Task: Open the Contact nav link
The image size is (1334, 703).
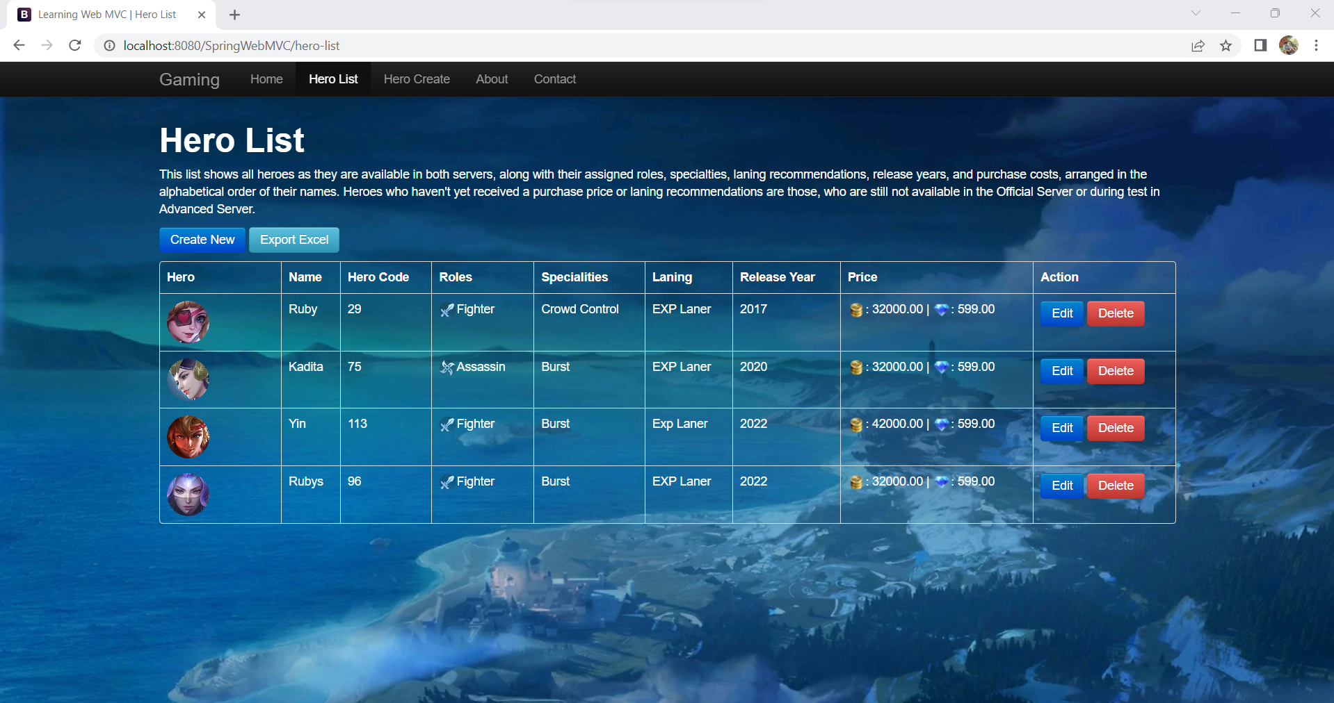Action: [555, 79]
